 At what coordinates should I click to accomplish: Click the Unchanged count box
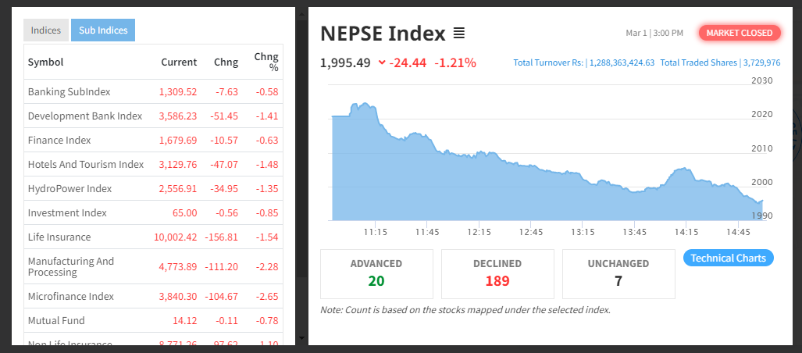618,273
